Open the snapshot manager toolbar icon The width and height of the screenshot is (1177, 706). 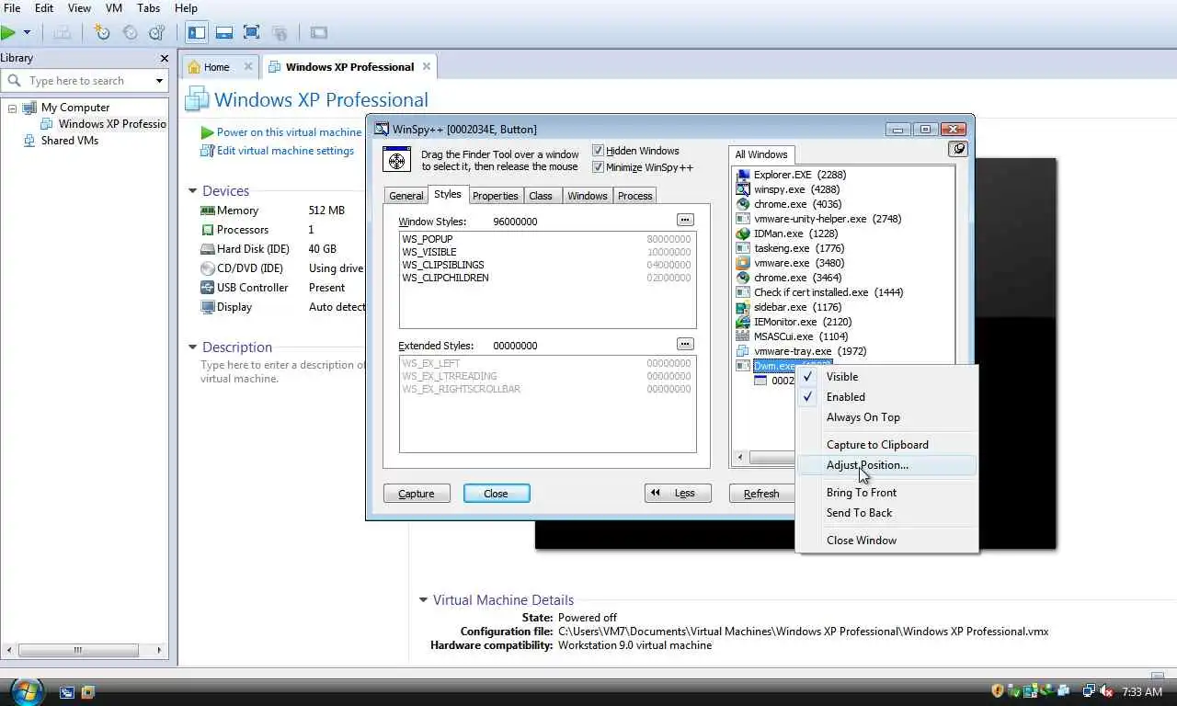coord(157,32)
